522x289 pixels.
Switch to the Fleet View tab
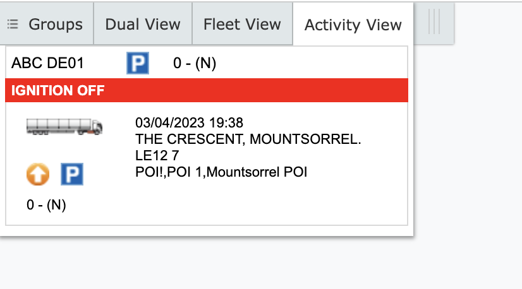(x=242, y=25)
